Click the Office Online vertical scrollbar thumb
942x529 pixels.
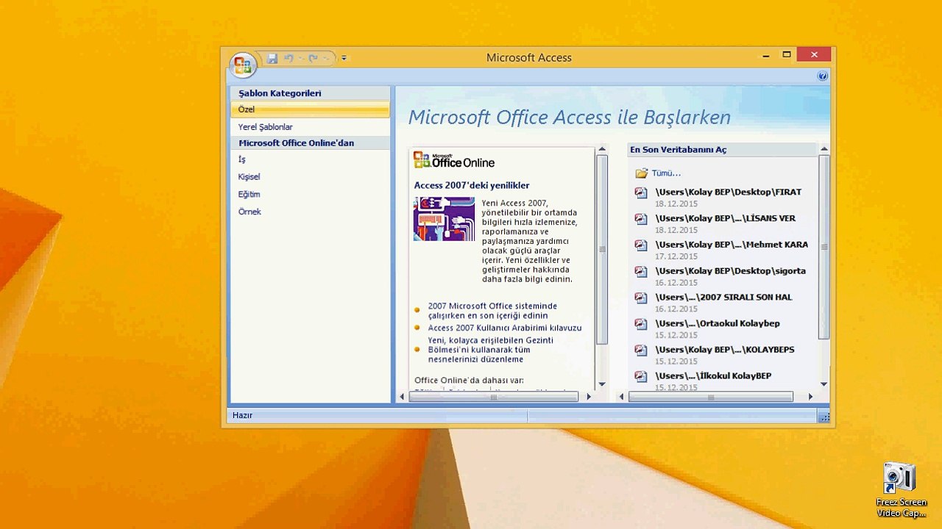602,250
